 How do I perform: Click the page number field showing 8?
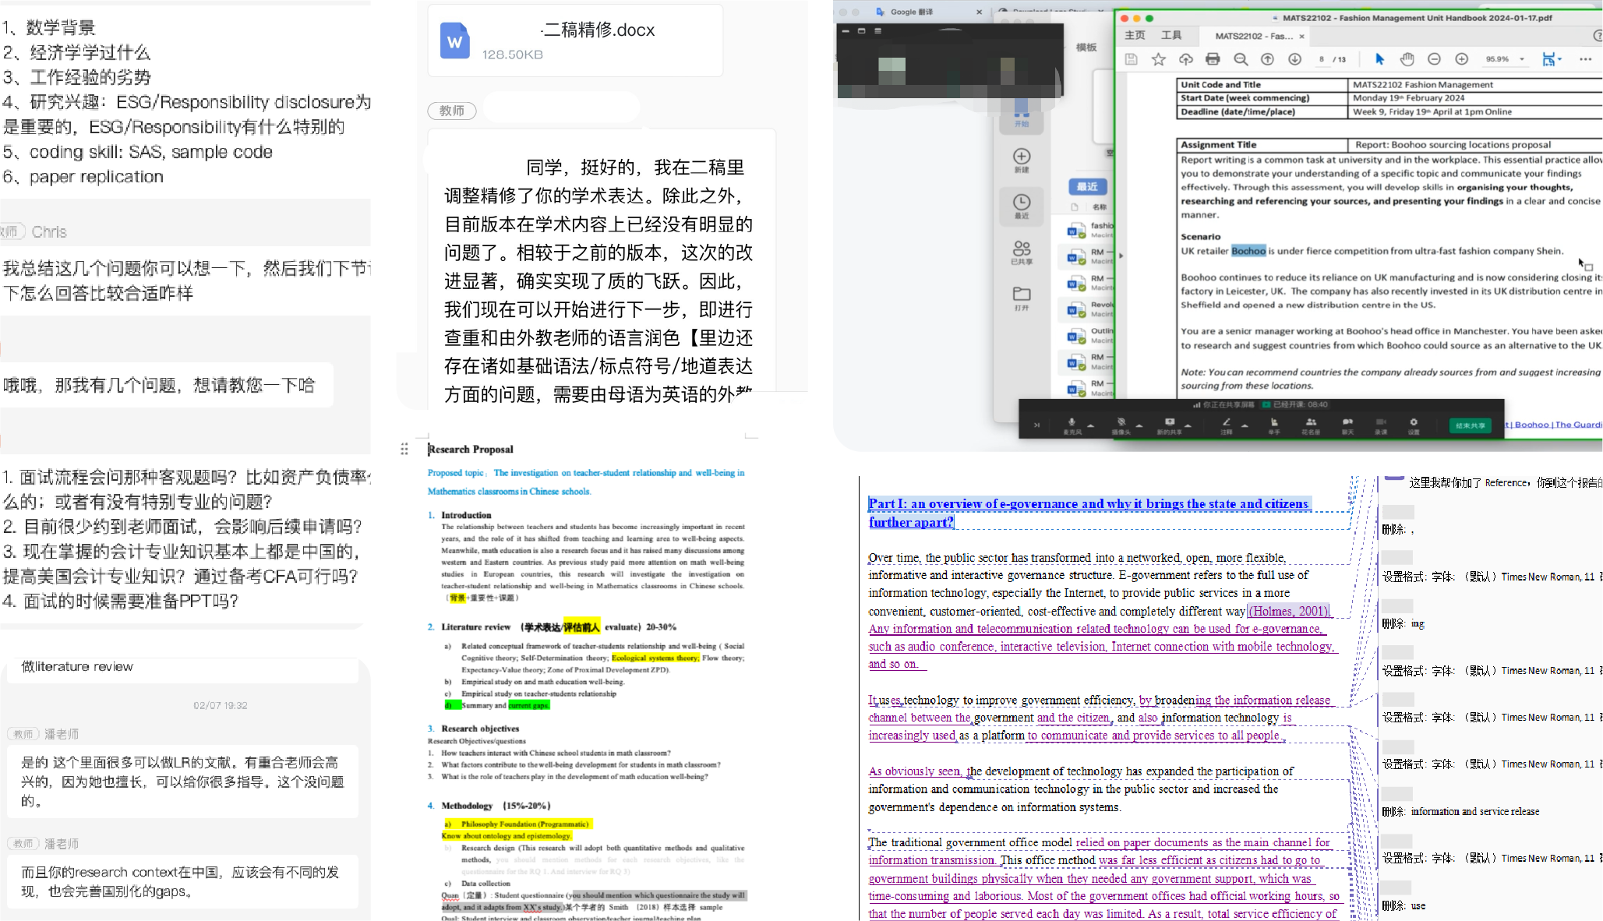coord(1322,59)
